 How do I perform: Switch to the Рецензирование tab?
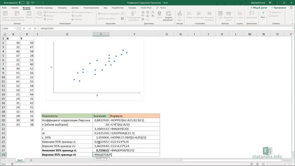coord(91,8)
